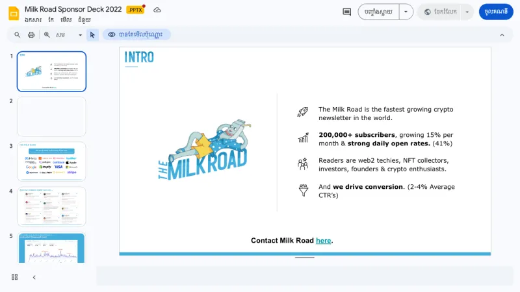This screenshot has height=292, width=520.
Task: Click the funnel conversion icon on the slide
Action: point(303,190)
